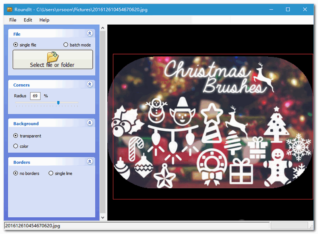The height and width of the screenshot is (234, 318).
Task: Open the Edit menu
Action: coord(27,20)
